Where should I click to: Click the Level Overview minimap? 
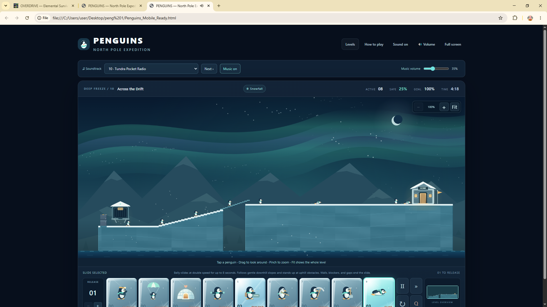[442, 292]
